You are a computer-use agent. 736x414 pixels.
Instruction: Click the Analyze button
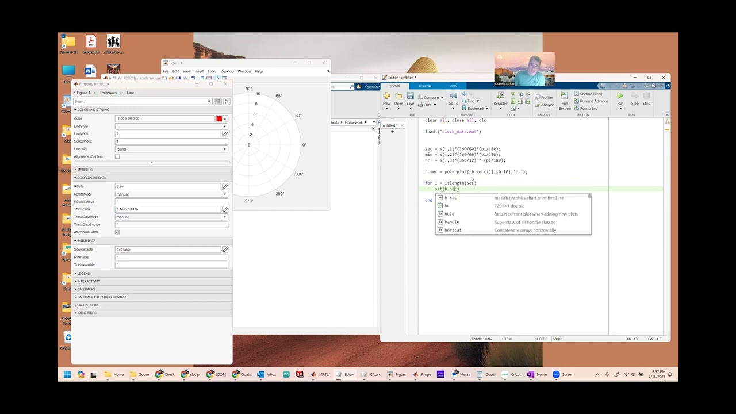point(544,105)
